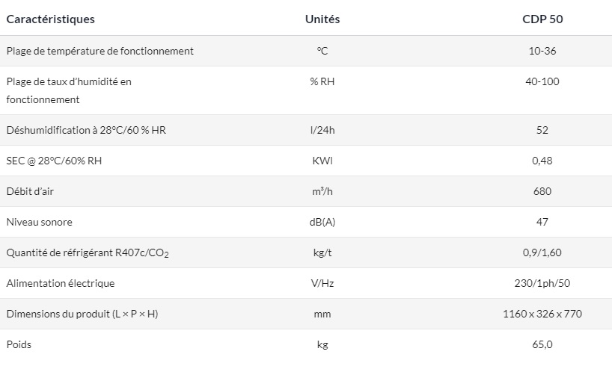Click the Caractéristiques column header
Screen dimensions: 612x369
(51, 19)
